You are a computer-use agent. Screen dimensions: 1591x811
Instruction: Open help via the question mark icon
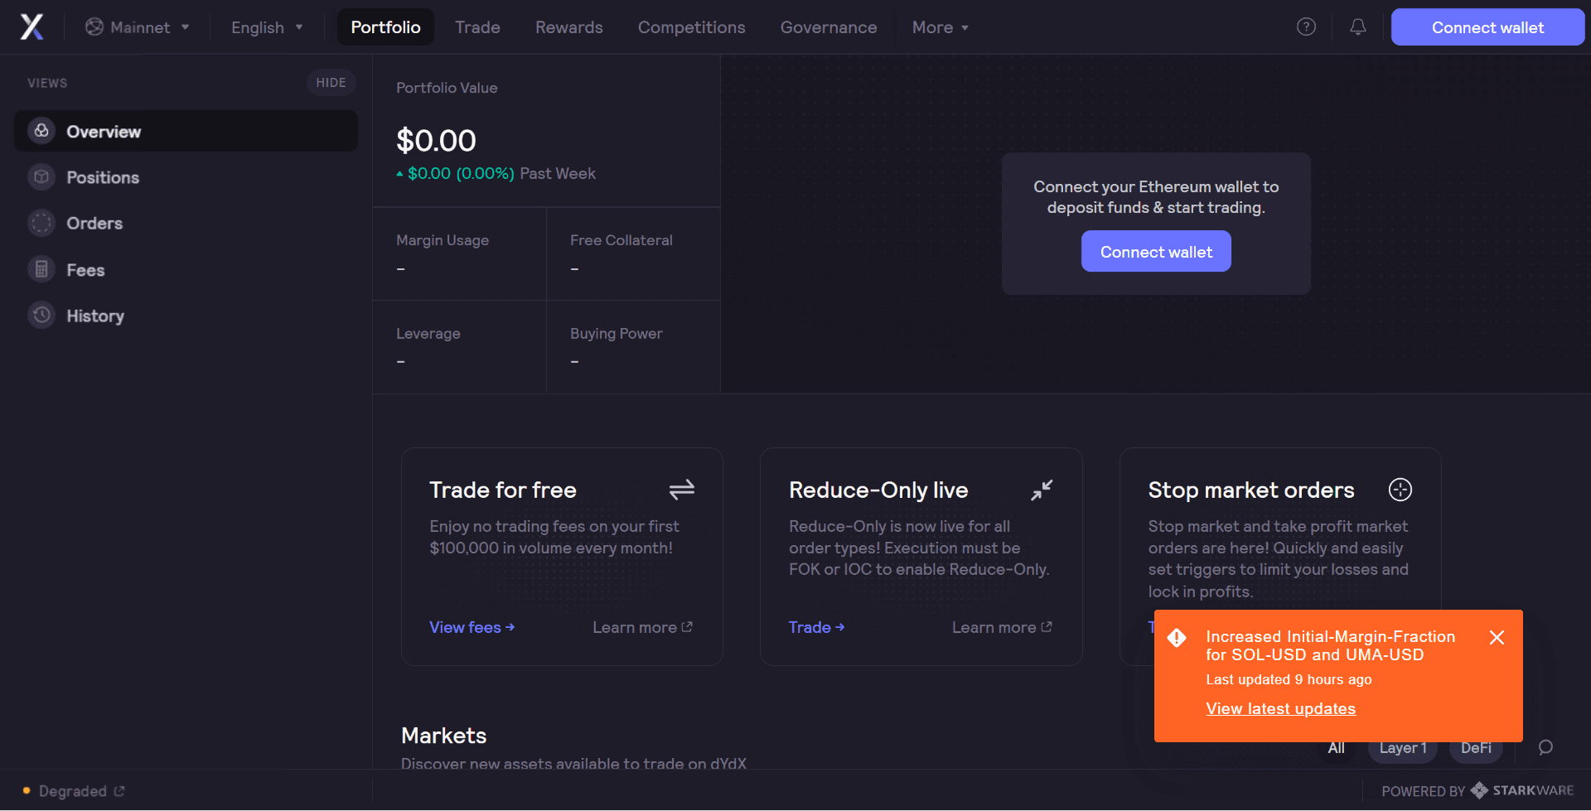pyautogui.click(x=1306, y=27)
